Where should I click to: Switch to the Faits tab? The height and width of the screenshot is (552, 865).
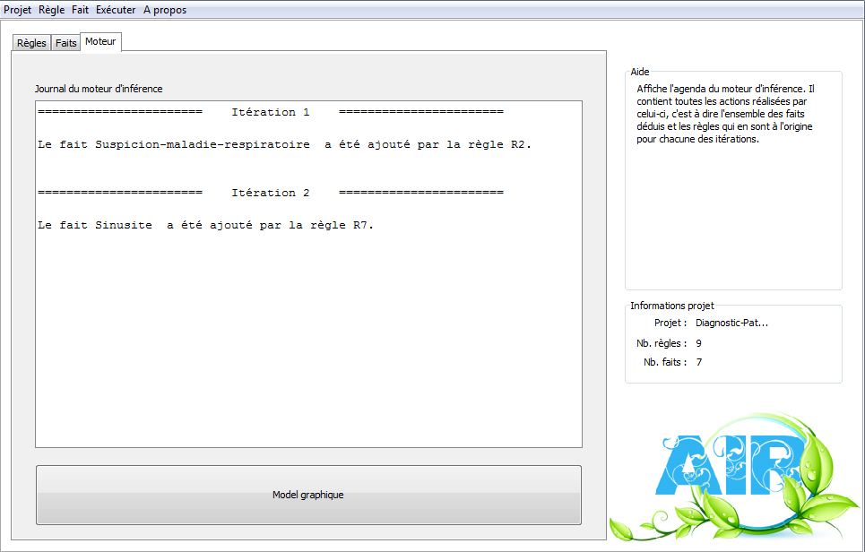tap(66, 43)
